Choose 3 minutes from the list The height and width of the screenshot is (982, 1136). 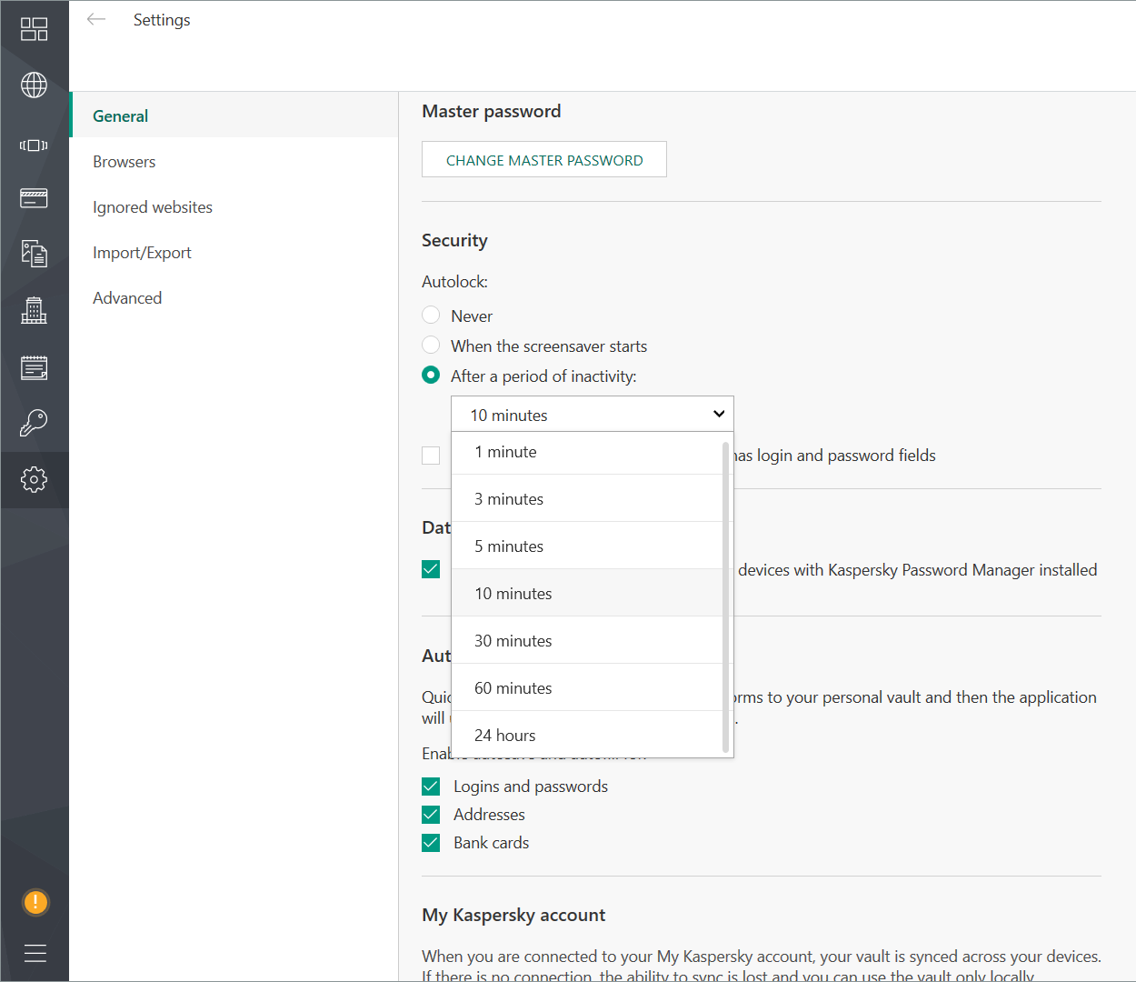pos(587,499)
